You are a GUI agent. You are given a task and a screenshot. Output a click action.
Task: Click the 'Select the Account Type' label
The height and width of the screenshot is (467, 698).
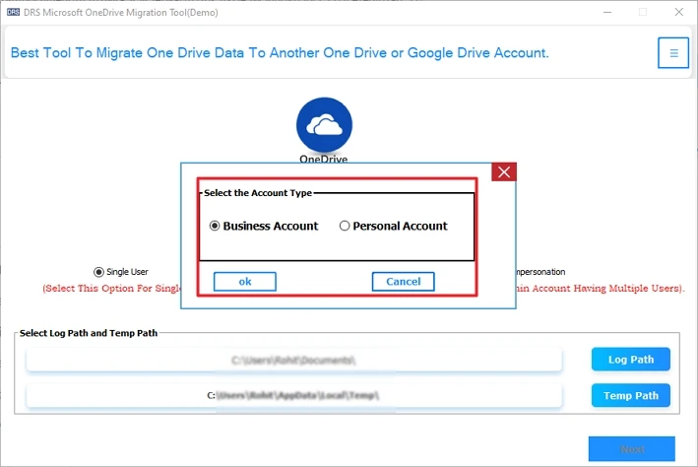click(x=258, y=193)
